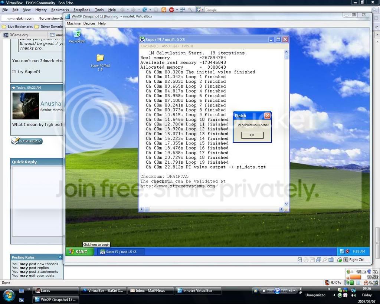
Task: Select Lucas taskbar button
Action: point(56,290)
